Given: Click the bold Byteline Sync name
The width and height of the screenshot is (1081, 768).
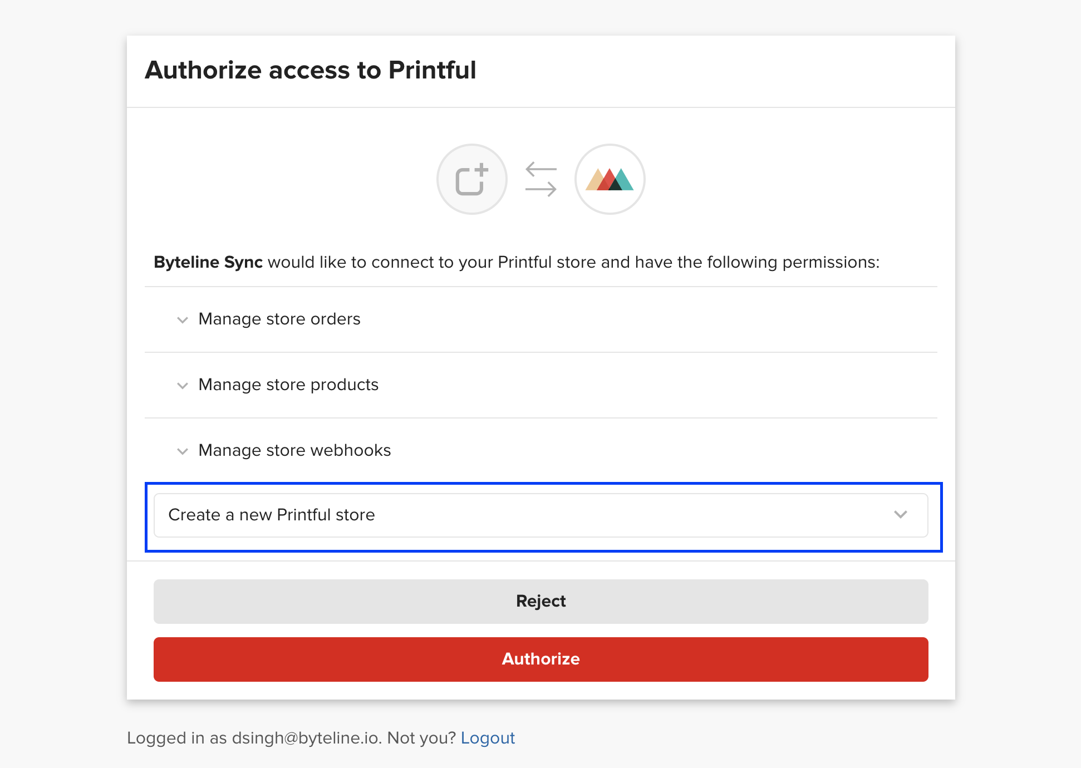Looking at the screenshot, I should coord(208,262).
